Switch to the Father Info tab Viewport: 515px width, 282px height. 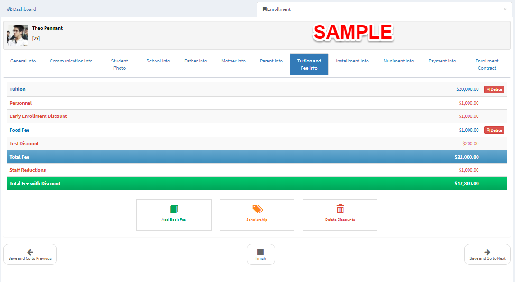[196, 61]
